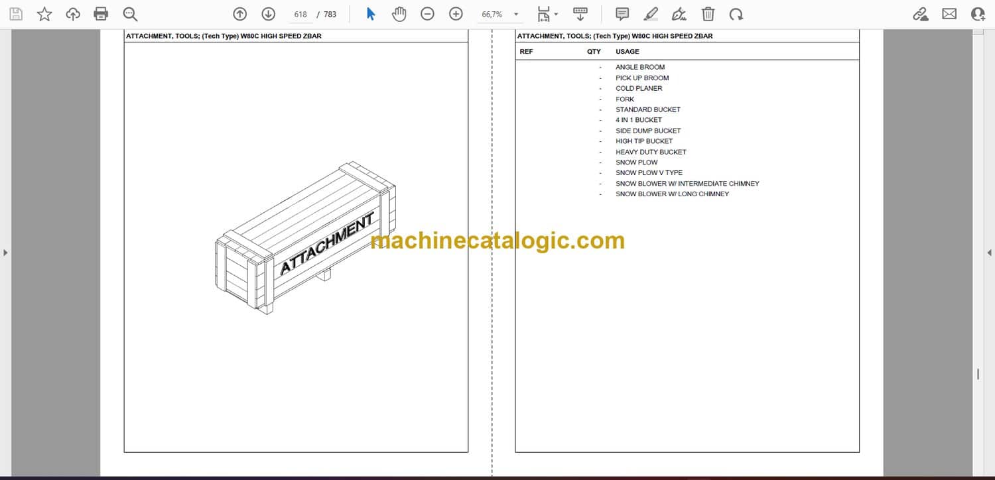The image size is (995, 480).
Task: Click the page number field showing 618
Action: point(300,14)
